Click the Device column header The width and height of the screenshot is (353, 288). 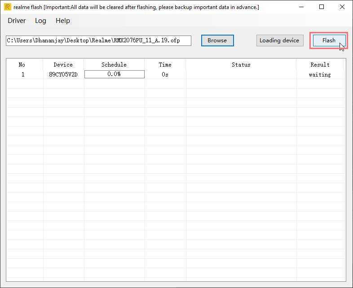(63, 65)
